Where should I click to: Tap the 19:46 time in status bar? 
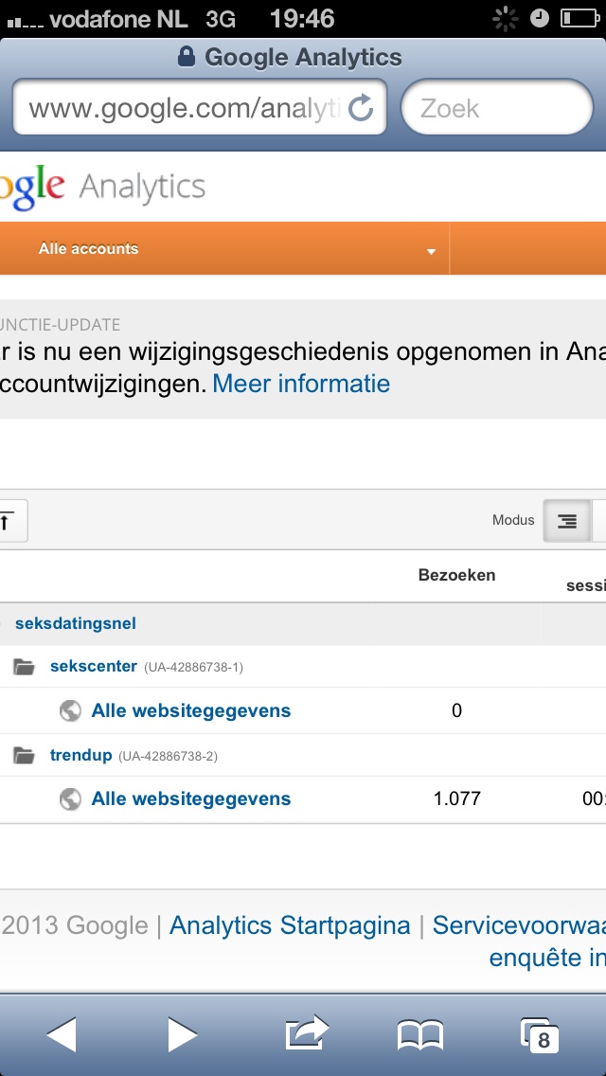[x=302, y=19]
